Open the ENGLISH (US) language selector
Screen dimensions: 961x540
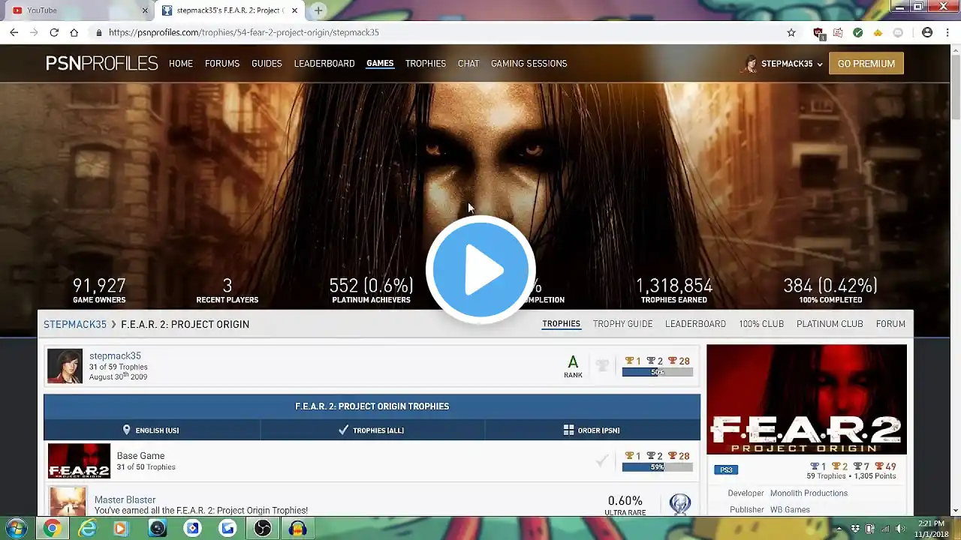tap(151, 430)
